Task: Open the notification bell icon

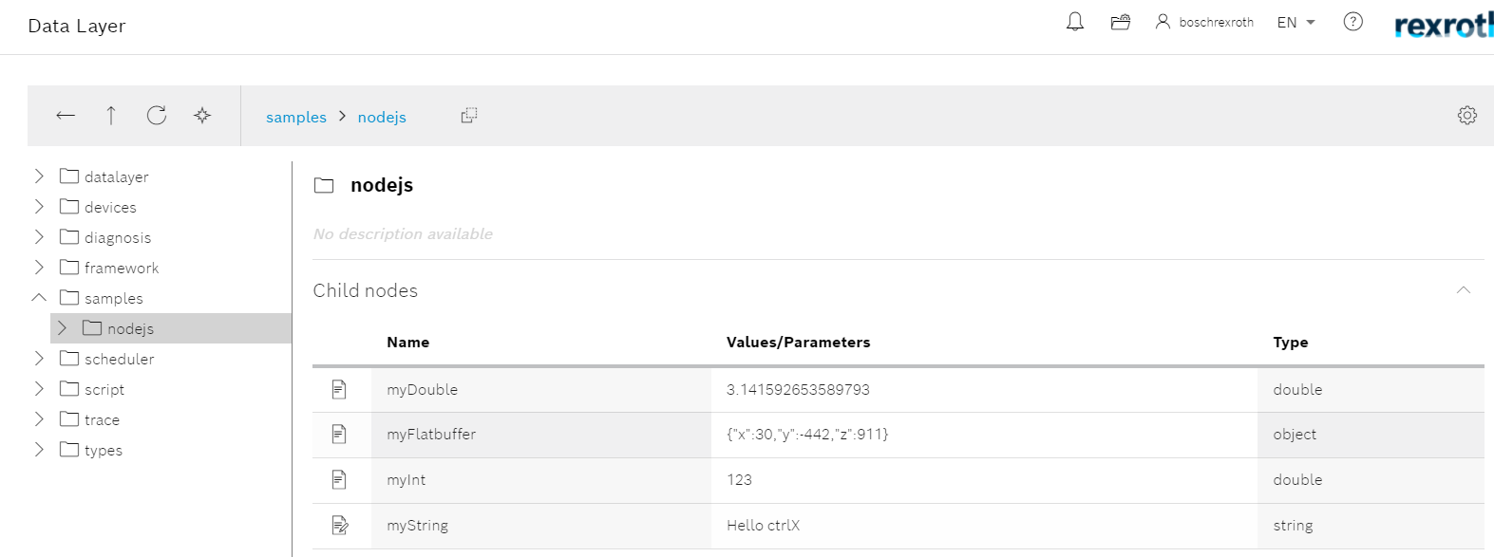Action: click(1074, 21)
